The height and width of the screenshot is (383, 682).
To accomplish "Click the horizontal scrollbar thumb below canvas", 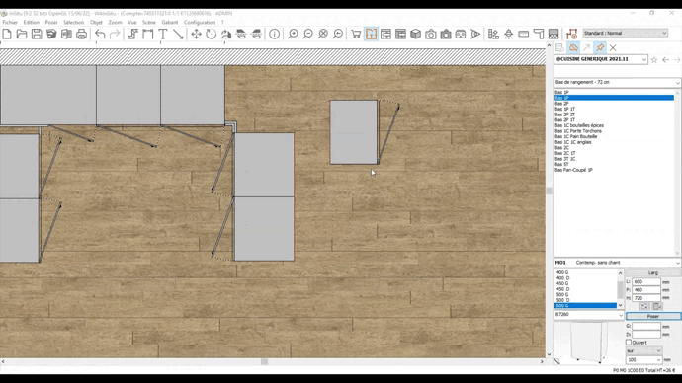I will 265,361.
